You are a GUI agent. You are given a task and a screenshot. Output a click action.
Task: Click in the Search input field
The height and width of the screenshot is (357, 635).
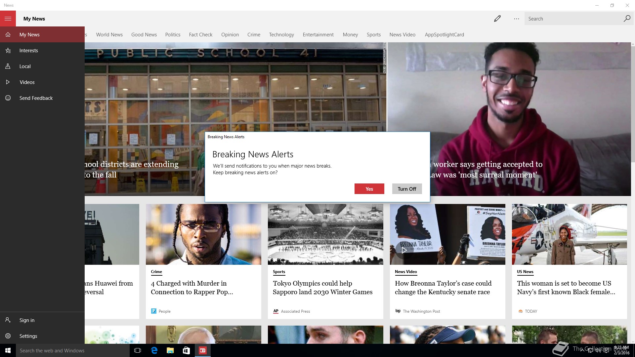click(x=573, y=19)
